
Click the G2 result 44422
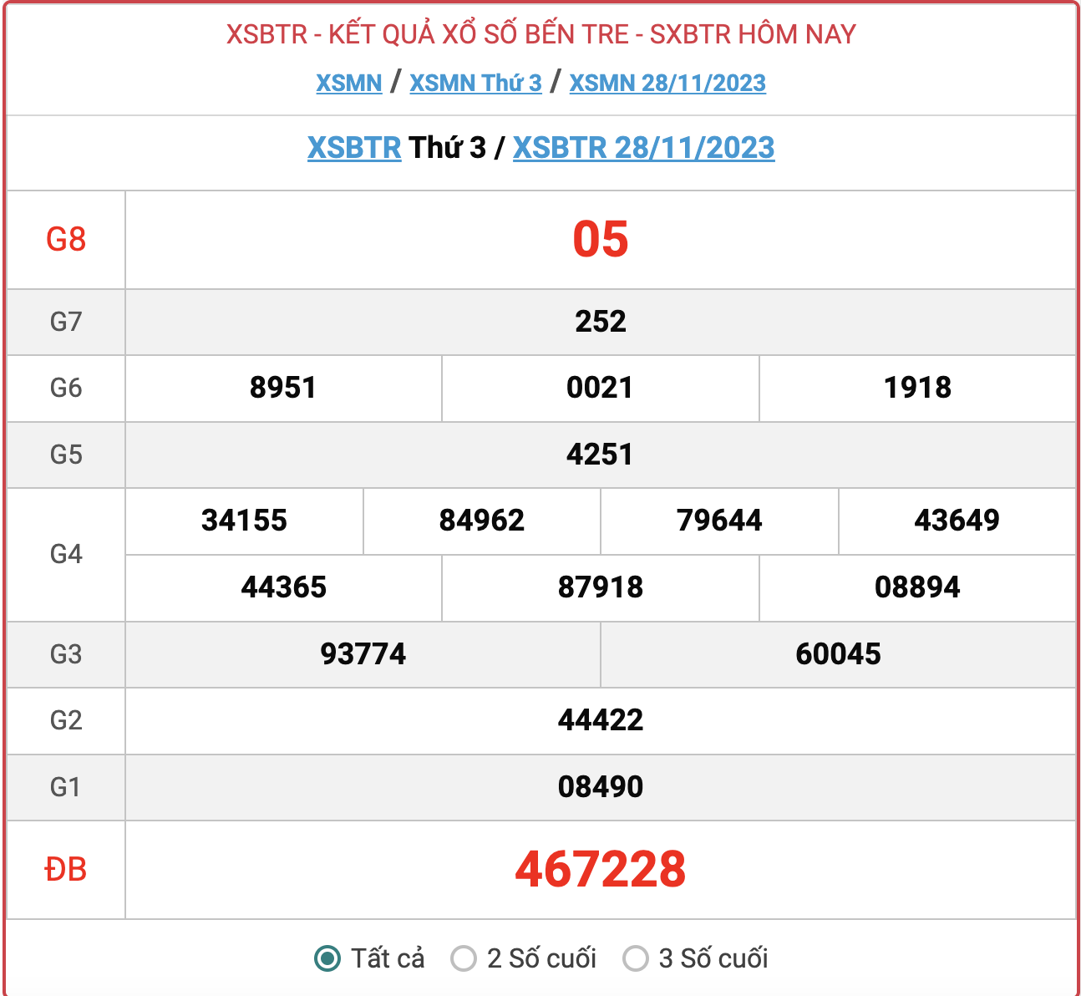(600, 720)
